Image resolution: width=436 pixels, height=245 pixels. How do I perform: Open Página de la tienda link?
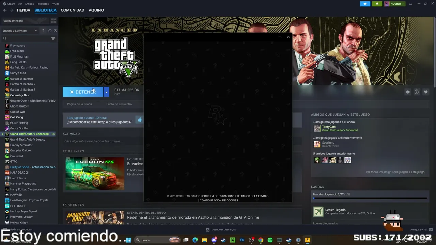tap(80, 104)
